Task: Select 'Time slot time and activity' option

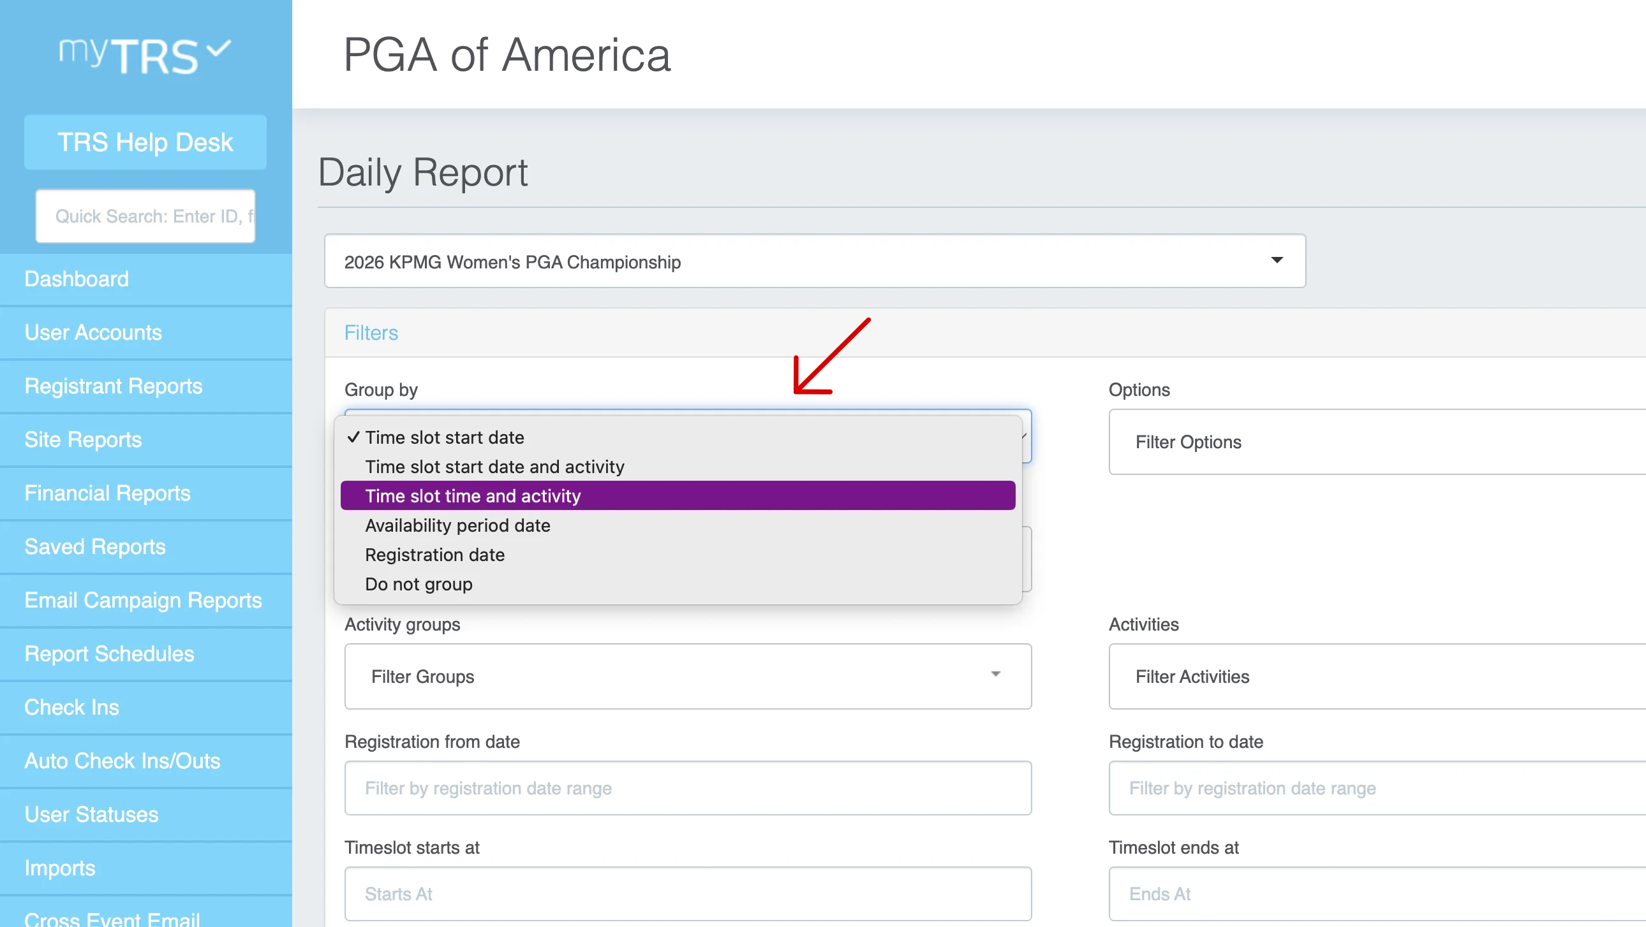Action: coord(678,496)
